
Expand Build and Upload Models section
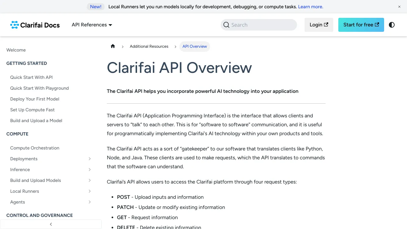tap(90, 180)
